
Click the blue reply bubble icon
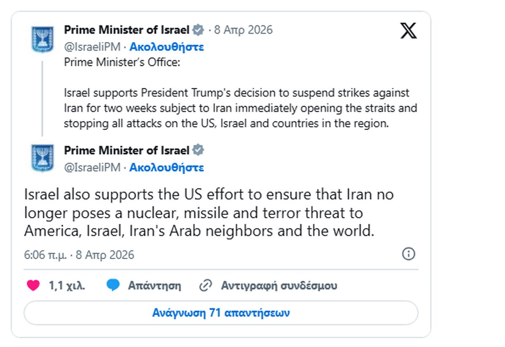pos(113,286)
